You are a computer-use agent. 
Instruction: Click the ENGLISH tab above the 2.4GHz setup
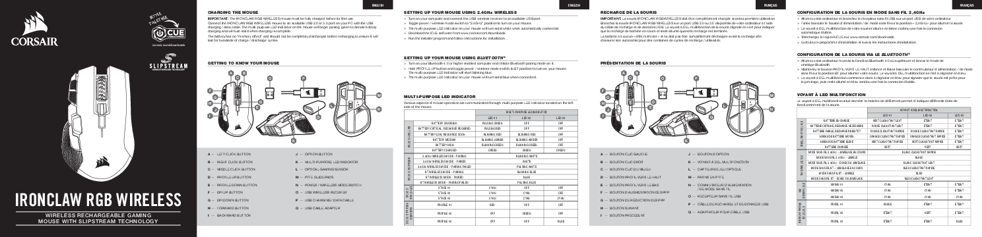pos(574,5)
